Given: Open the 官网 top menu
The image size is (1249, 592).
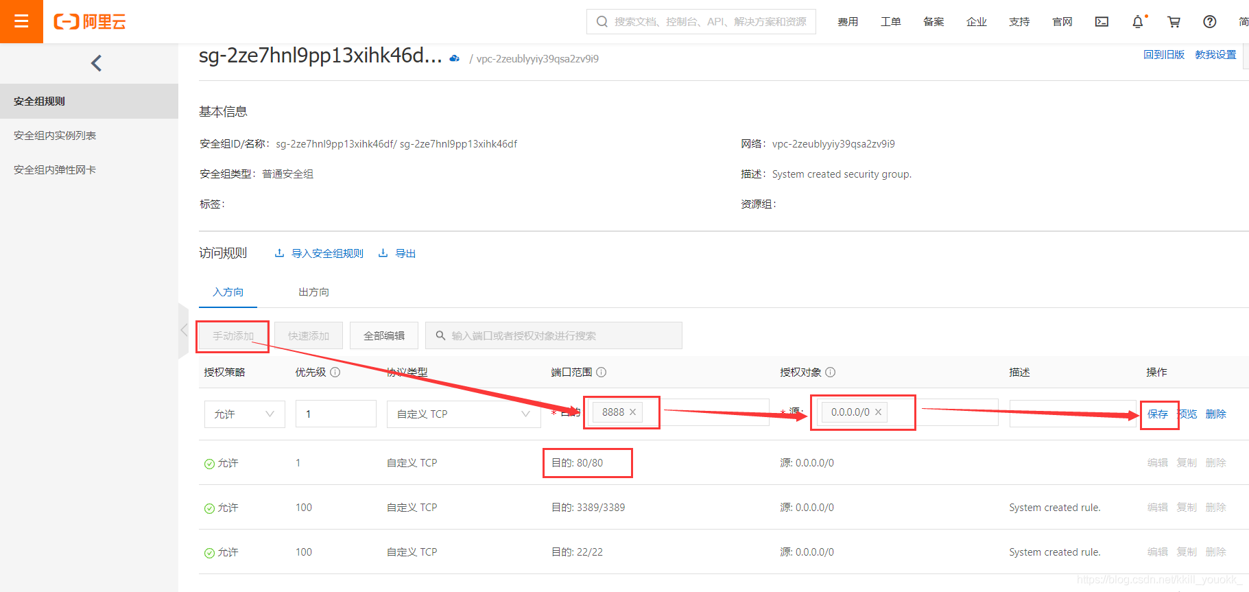Looking at the screenshot, I should coord(1062,22).
